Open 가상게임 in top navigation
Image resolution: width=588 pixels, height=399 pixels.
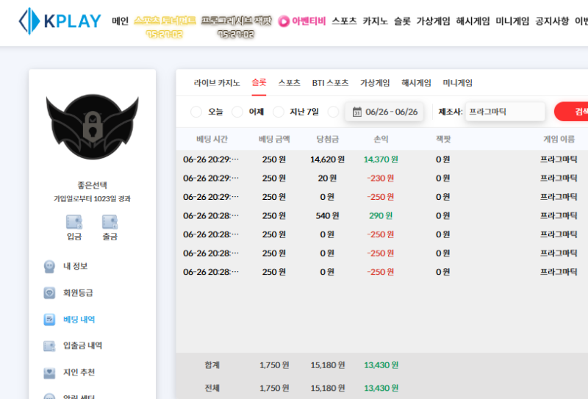pyautogui.click(x=433, y=21)
